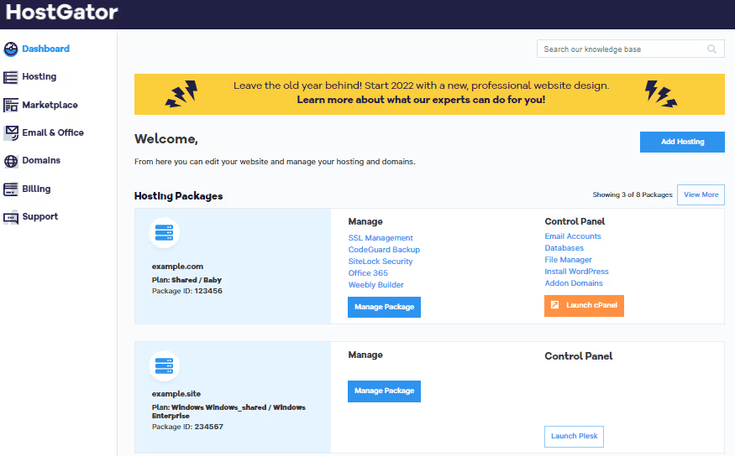
Task: Click the knowledge base search magnifier icon
Action: pos(711,49)
